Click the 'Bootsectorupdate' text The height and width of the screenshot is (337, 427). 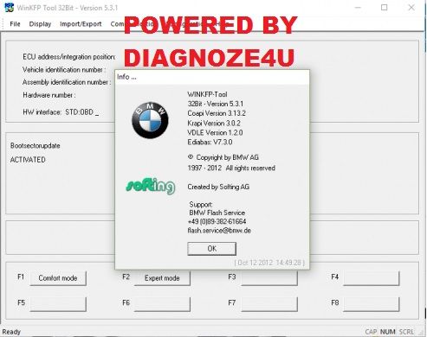pyautogui.click(x=36, y=146)
